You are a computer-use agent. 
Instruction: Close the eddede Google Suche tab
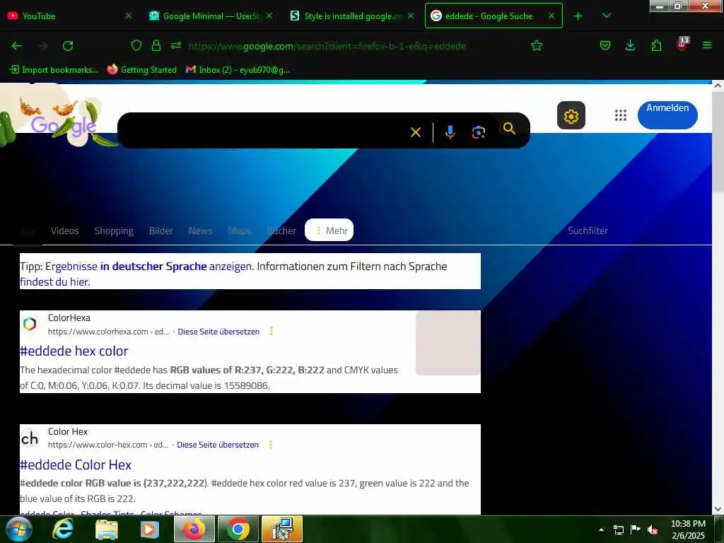coord(551,16)
